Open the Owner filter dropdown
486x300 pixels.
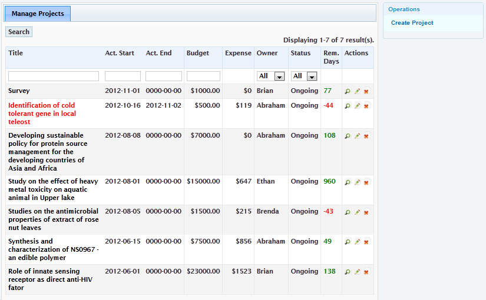271,76
